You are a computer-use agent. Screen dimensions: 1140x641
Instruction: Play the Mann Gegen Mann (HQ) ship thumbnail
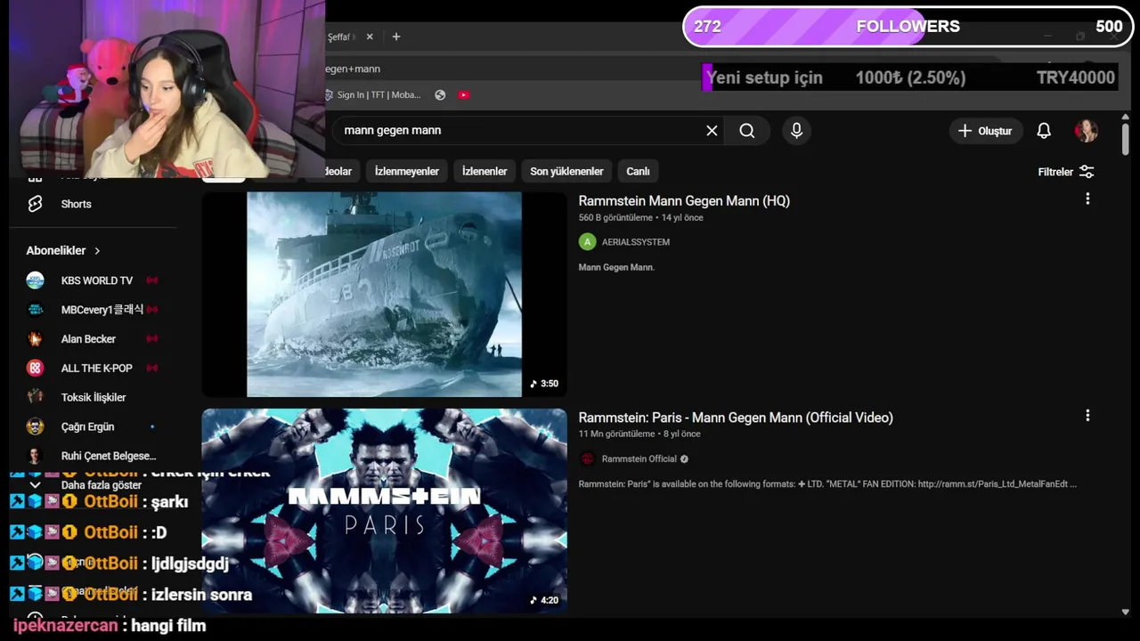coord(384,295)
